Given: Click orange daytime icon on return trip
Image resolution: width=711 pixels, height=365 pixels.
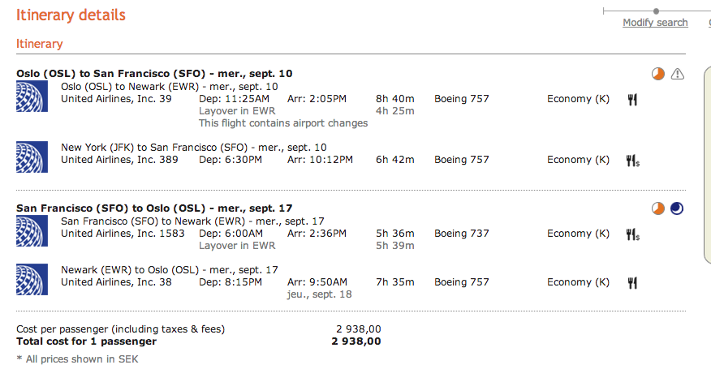Looking at the screenshot, I should coord(658,208).
